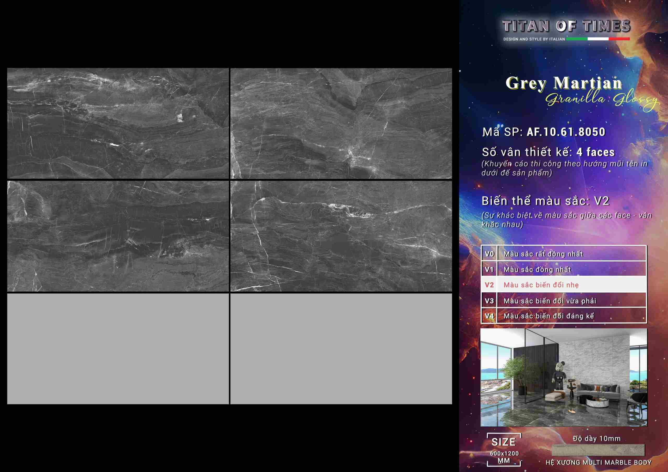Click 'HỆ XƯƠNG MULTI MARBLE BODY' text
Image resolution: width=668 pixels, height=472 pixels.
pos(599,462)
